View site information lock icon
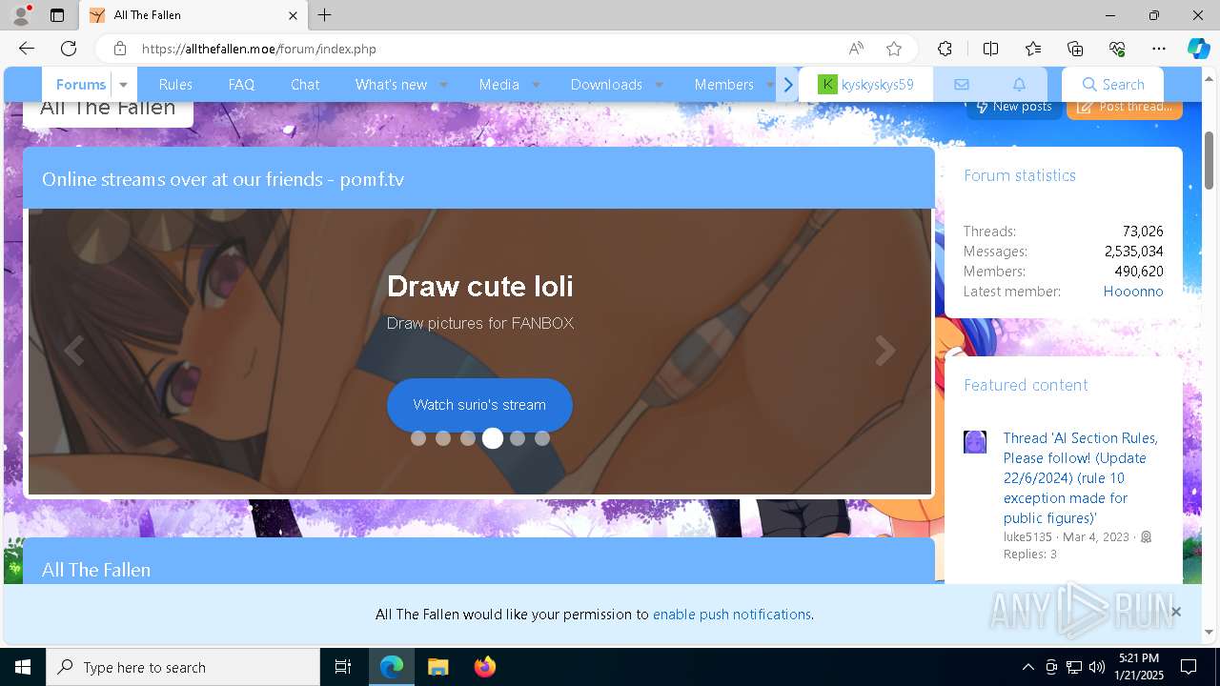The image size is (1220, 686). coord(119,49)
